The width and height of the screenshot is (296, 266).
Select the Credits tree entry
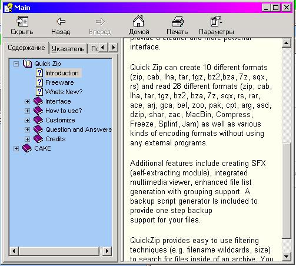point(55,139)
